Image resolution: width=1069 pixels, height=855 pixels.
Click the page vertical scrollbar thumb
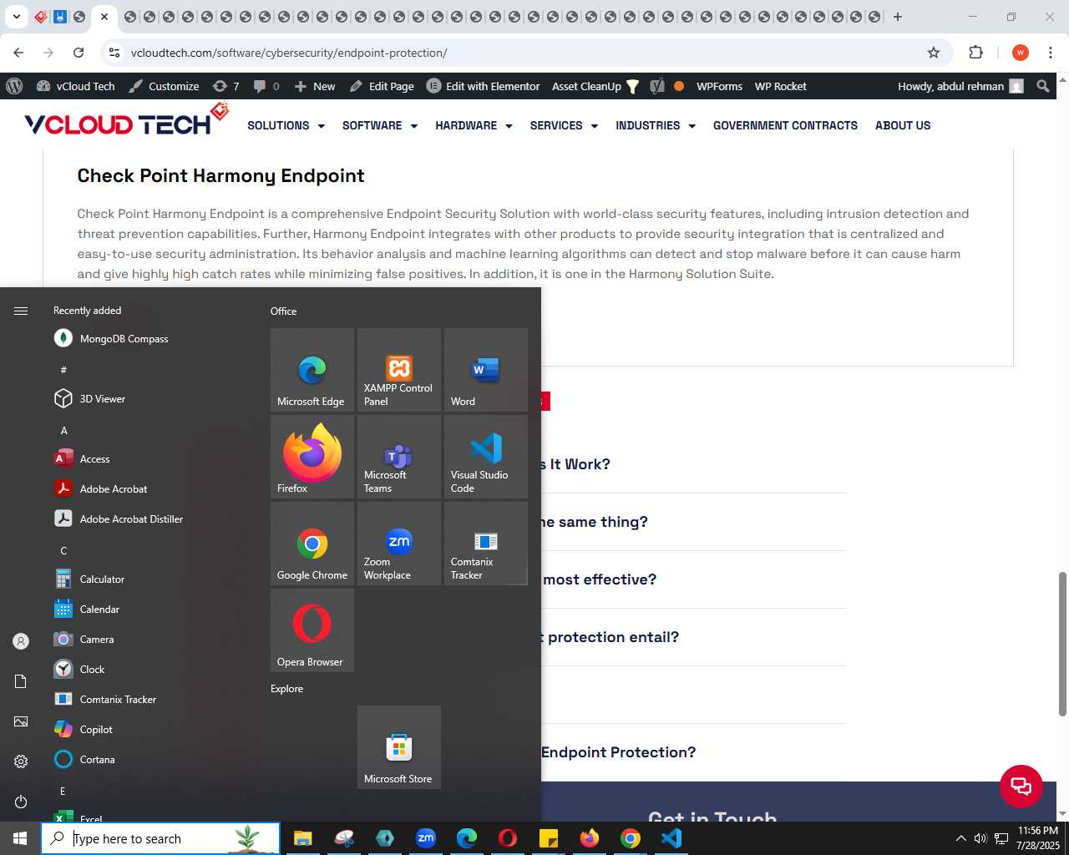[1062, 643]
